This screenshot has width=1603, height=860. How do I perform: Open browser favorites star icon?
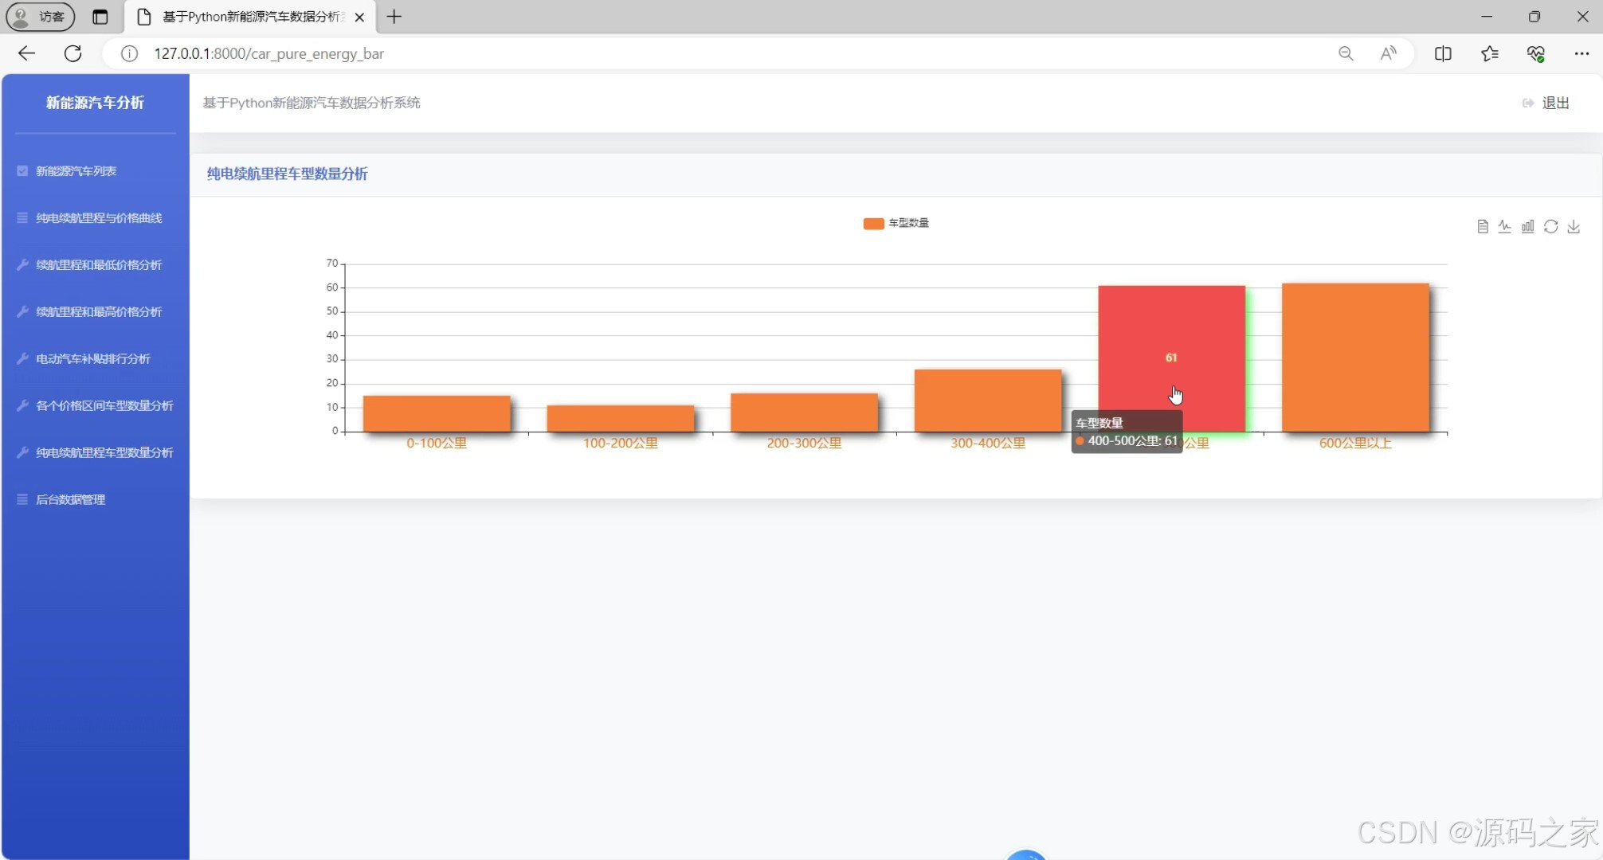point(1489,53)
